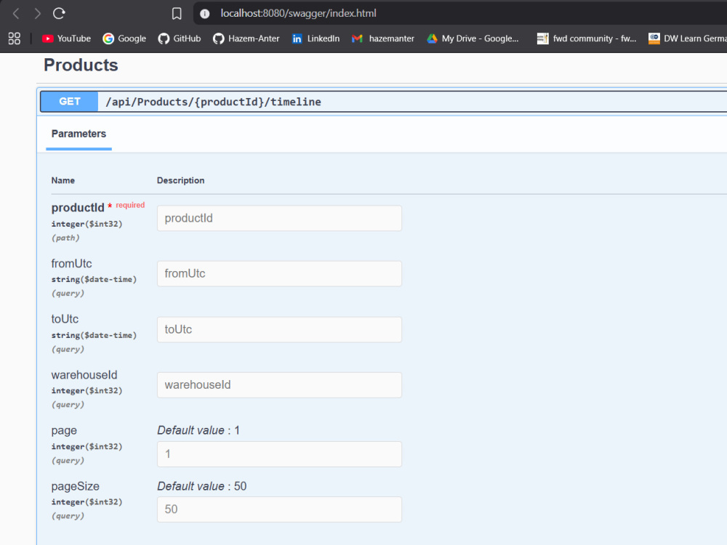Click the page parameter name

(x=64, y=431)
